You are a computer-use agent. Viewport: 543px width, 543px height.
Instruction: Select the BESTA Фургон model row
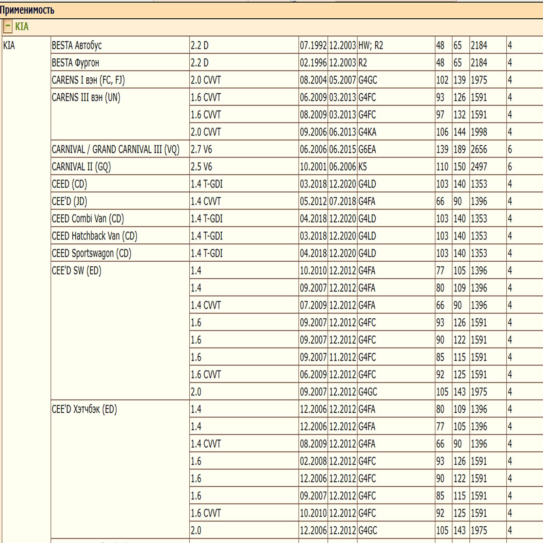pos(75,63)
